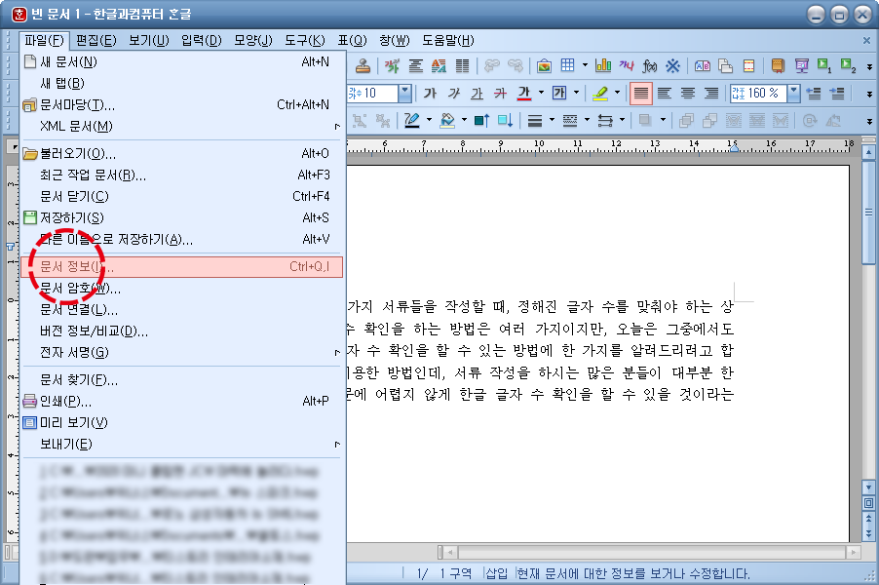879x585 pixels.
Task: Open 도구(K) menu
Action: tap(304, 40)
